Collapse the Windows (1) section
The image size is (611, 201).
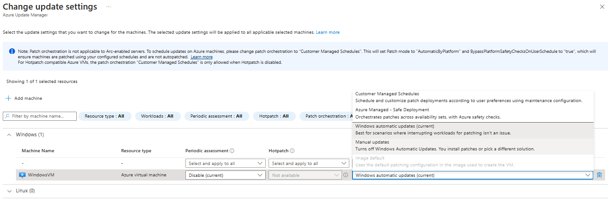click(x=10, y=135)
